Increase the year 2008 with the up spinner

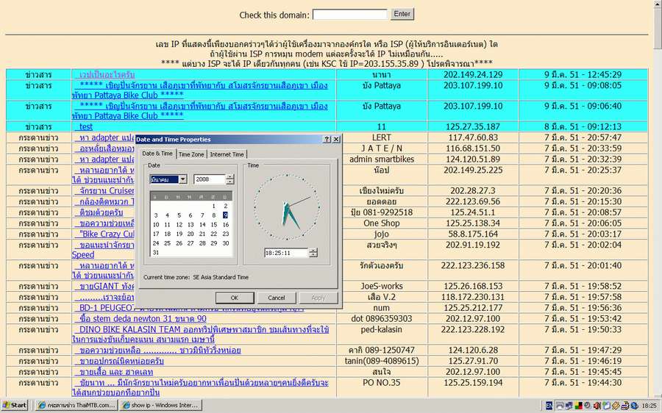pos(230,176)
